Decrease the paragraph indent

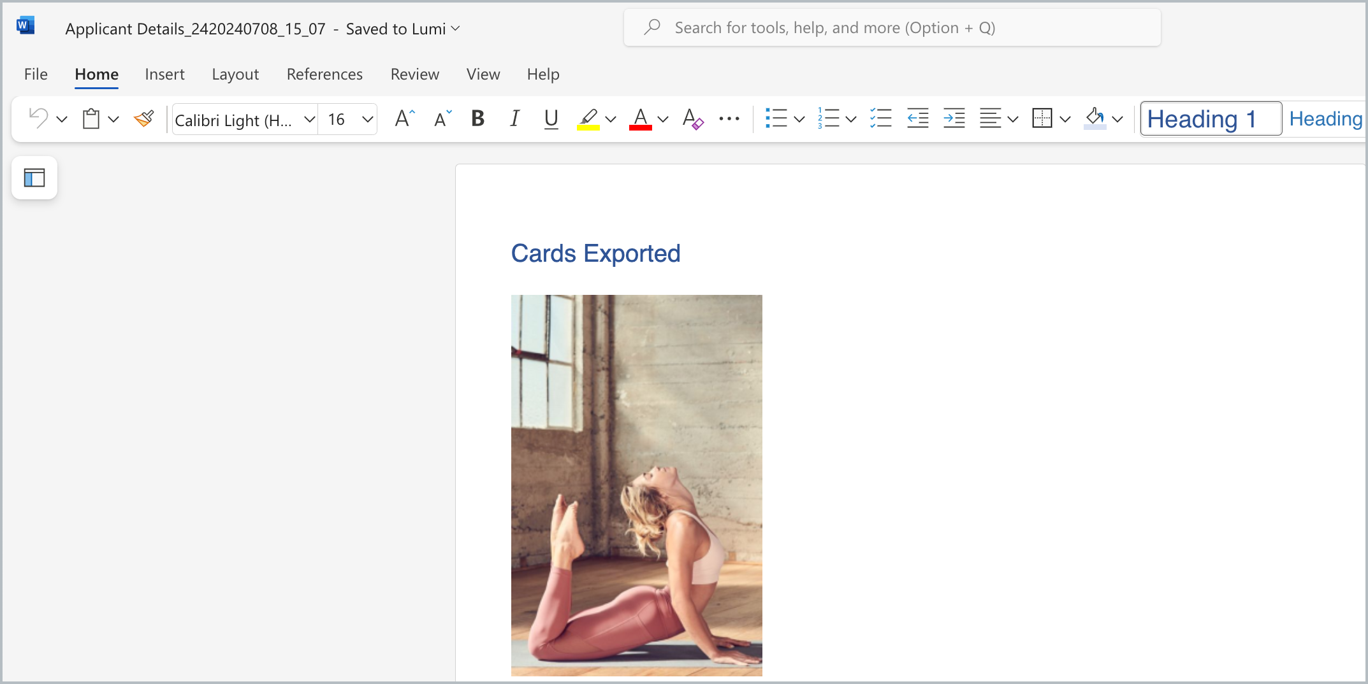tap(917, 119)
